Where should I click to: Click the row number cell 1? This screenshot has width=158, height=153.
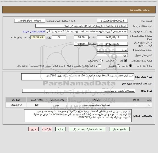149,105
